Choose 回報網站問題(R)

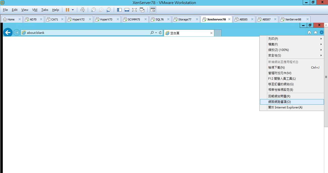tap(292, 96)
